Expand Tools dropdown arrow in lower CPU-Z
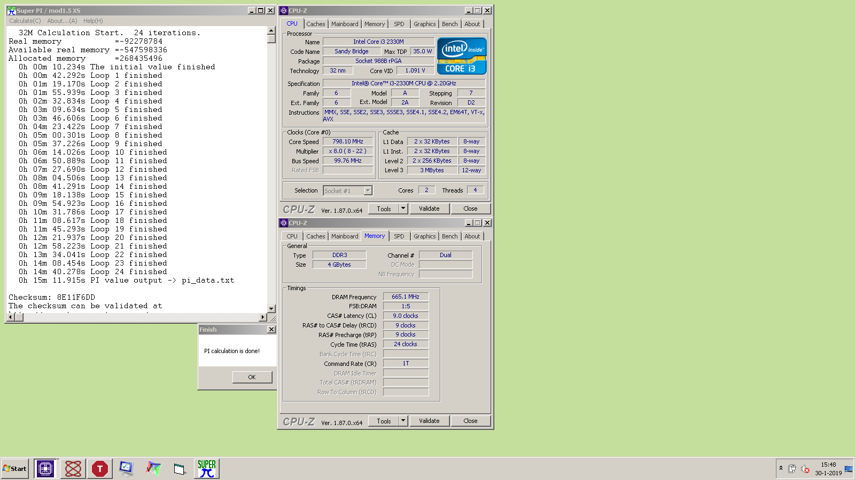Viewport: 855px width, 480px height. (x=403, y=421)
